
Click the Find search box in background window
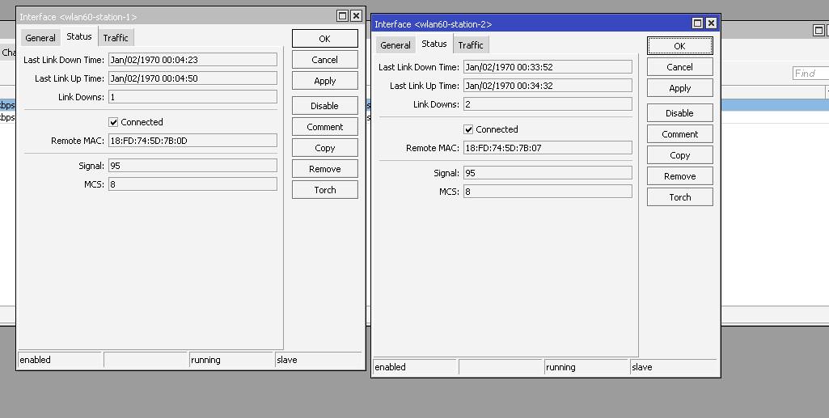811,74
